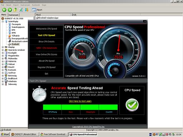Viewport: 183px width, 137px height.
Task: Expand the Hálózat tree node
Action: (x=3, y=64)
